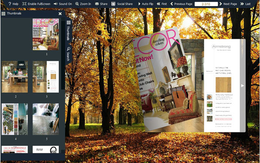Click the fullscreen frame icon

click(24, 4)
